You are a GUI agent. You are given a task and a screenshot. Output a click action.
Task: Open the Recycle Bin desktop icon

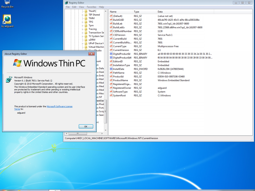pyautogui.click(x=7, y=4)
